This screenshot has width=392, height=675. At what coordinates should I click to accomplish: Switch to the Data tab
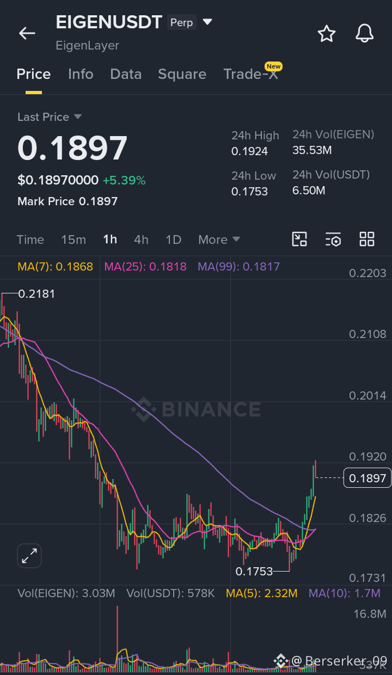(126, 74)
